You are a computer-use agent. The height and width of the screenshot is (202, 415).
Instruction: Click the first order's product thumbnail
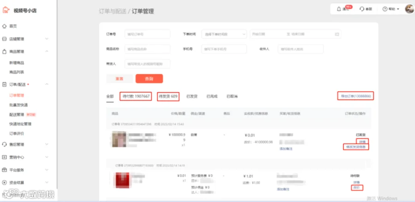coord(119,139)
